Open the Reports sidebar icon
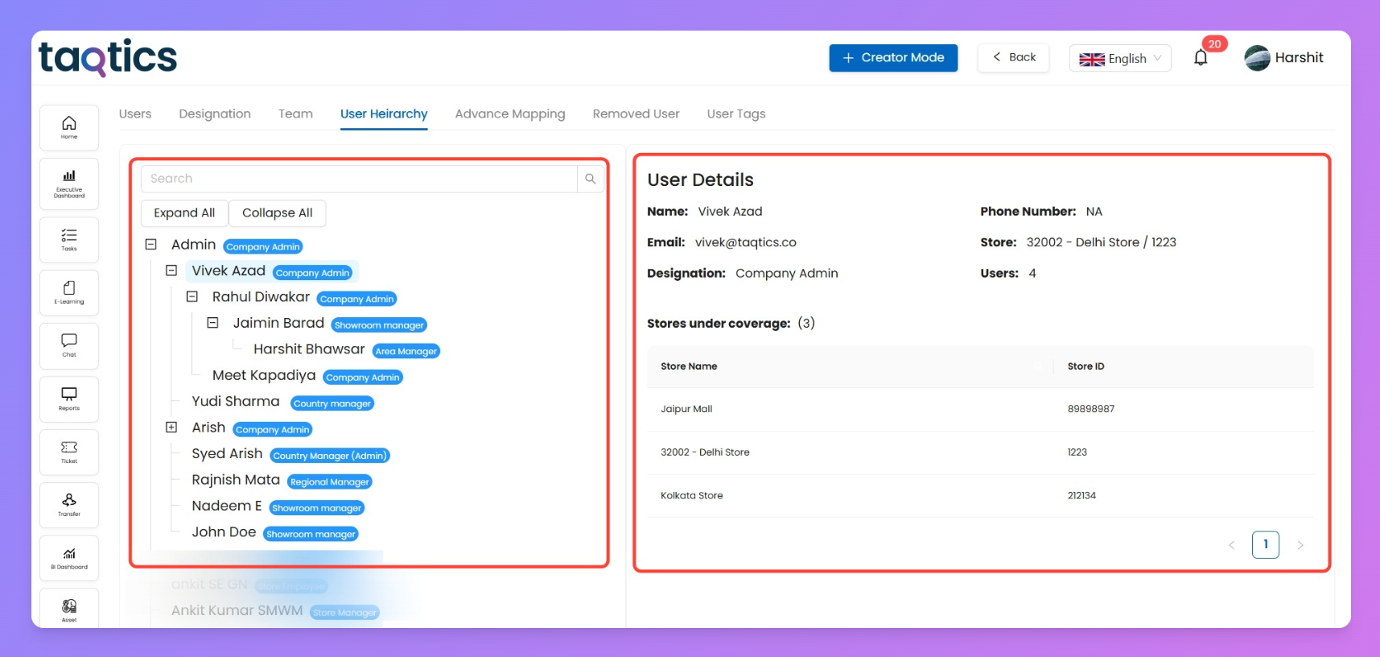The height and width of the screenshot is (657, 1380). pyautogui.click(x=69, y=399)
